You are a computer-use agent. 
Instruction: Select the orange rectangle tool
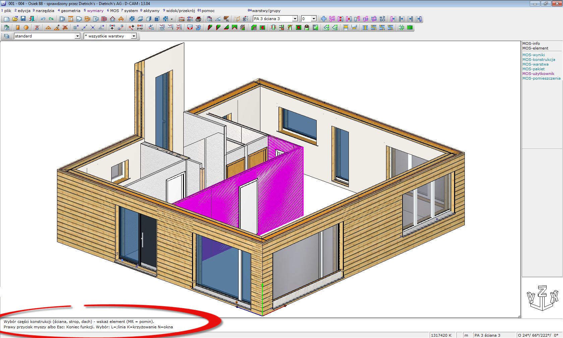pos(18,28)
